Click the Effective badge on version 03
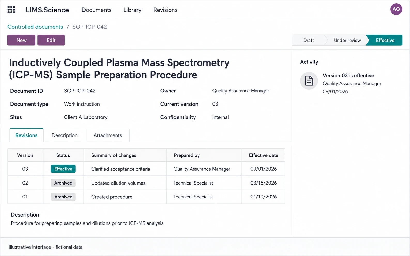Viewport: 410px width, 256px height. 63,169
